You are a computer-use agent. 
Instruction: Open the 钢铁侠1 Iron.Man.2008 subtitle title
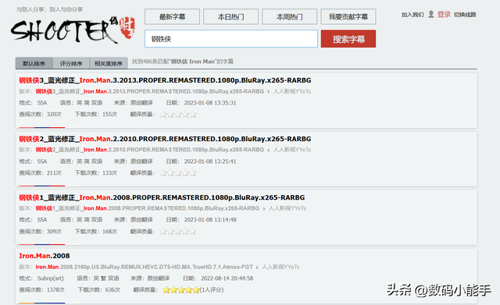click(162, 197)
